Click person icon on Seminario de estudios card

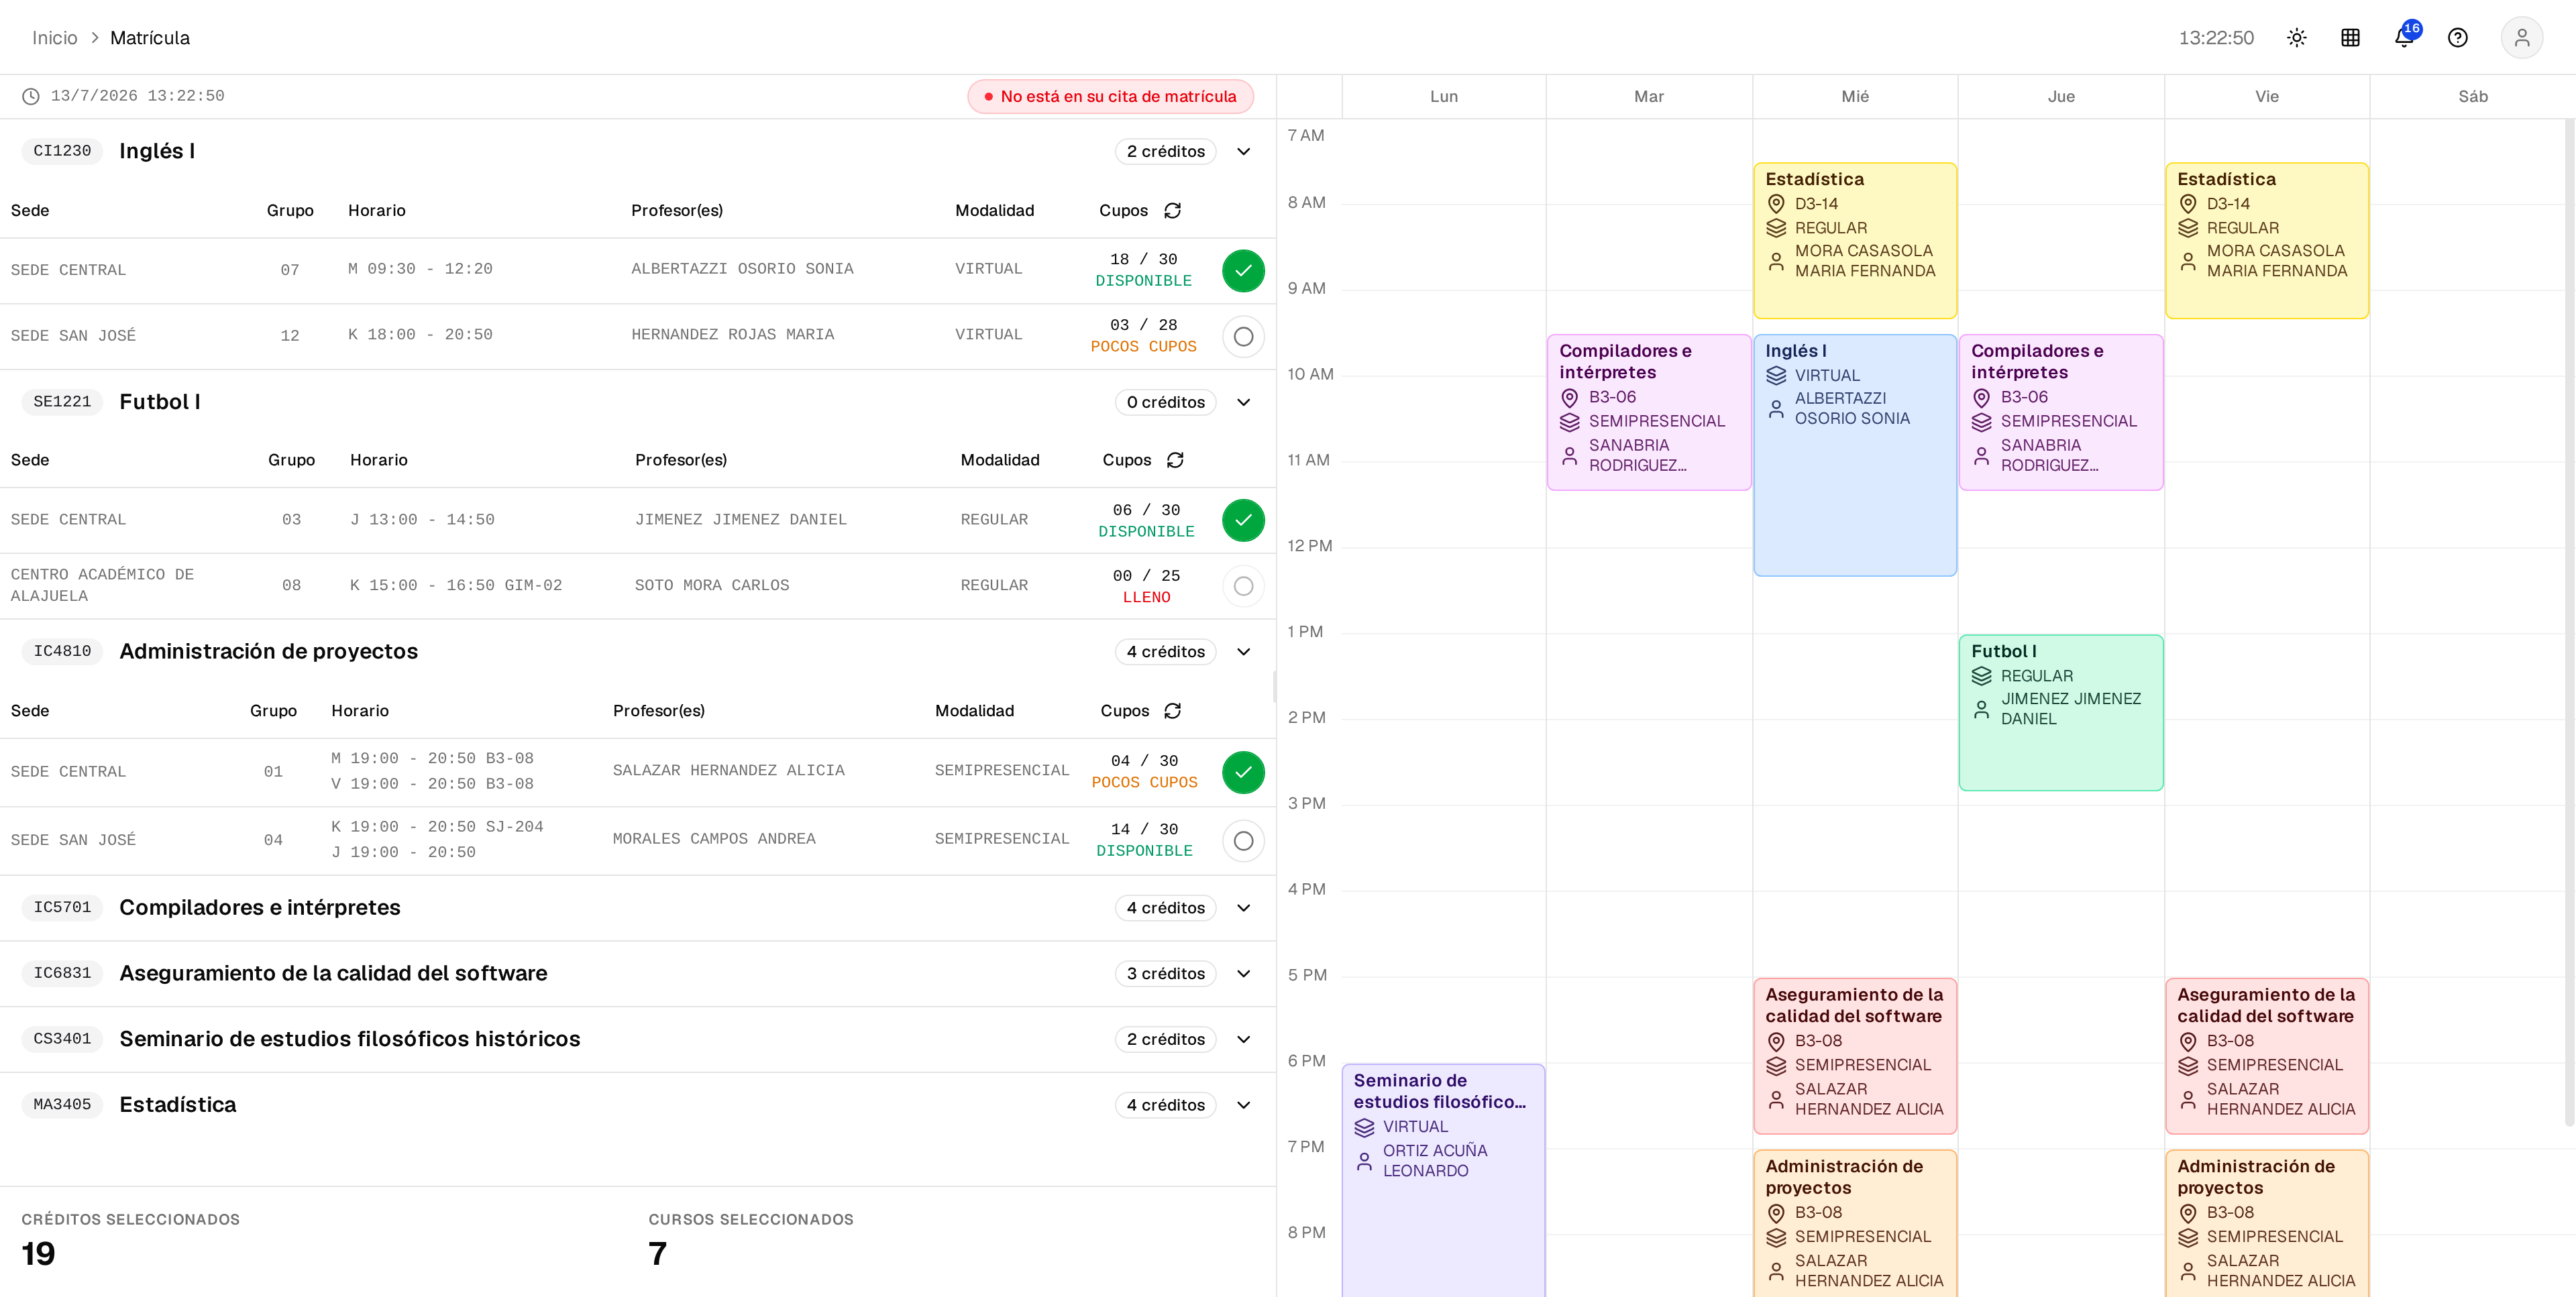point(1364,1161)
